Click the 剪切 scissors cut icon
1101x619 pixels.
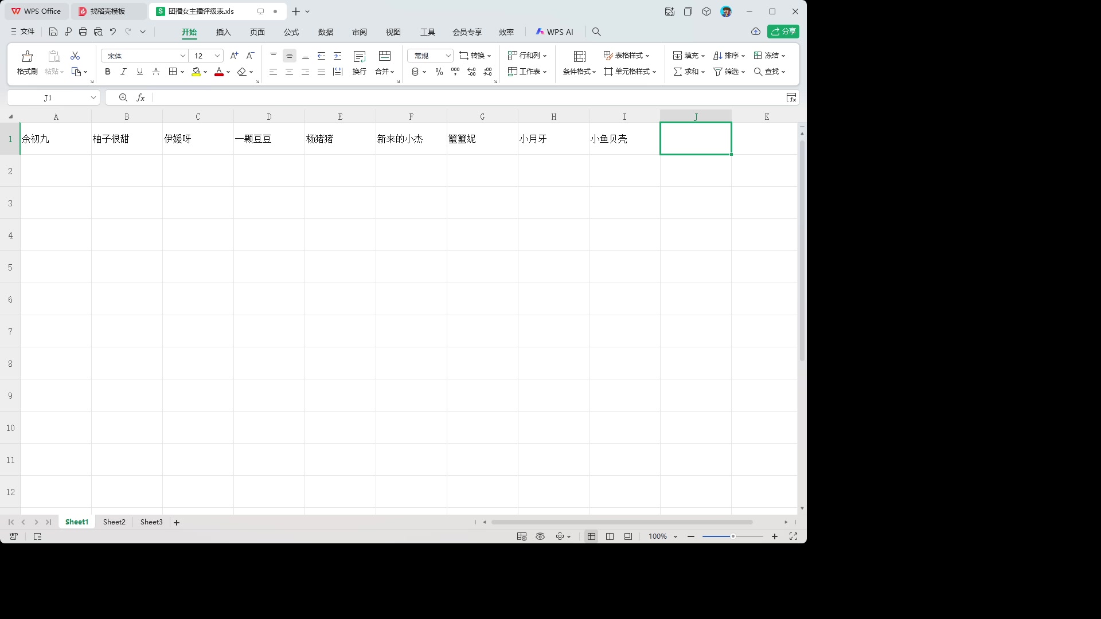75,56
